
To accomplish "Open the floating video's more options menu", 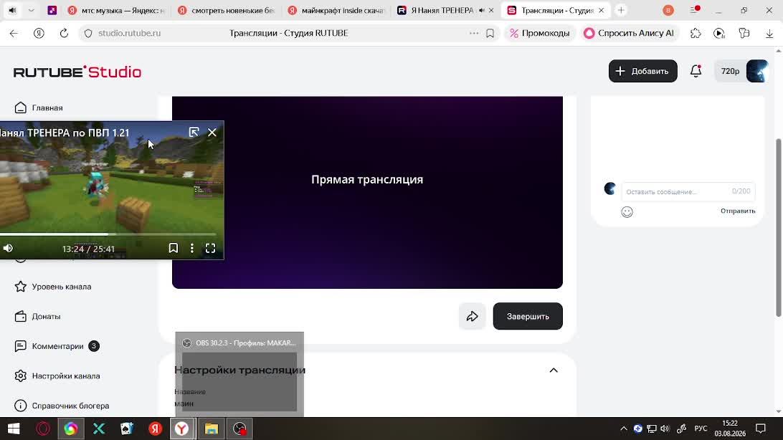I will 191,248.
